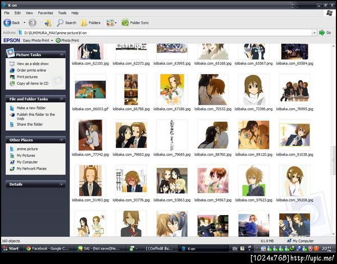Go to My Computer link in Other Places
337x264 pixels.
[27, 162]
